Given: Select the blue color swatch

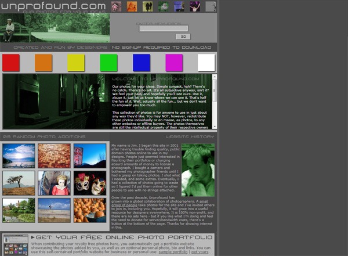Looking at the screenshot, I should coord(142,63).
